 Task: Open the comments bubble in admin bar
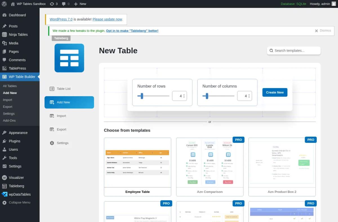click(x=66, y=4)
